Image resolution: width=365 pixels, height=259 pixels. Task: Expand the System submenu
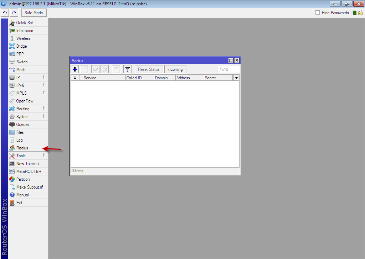click(28, 117)
